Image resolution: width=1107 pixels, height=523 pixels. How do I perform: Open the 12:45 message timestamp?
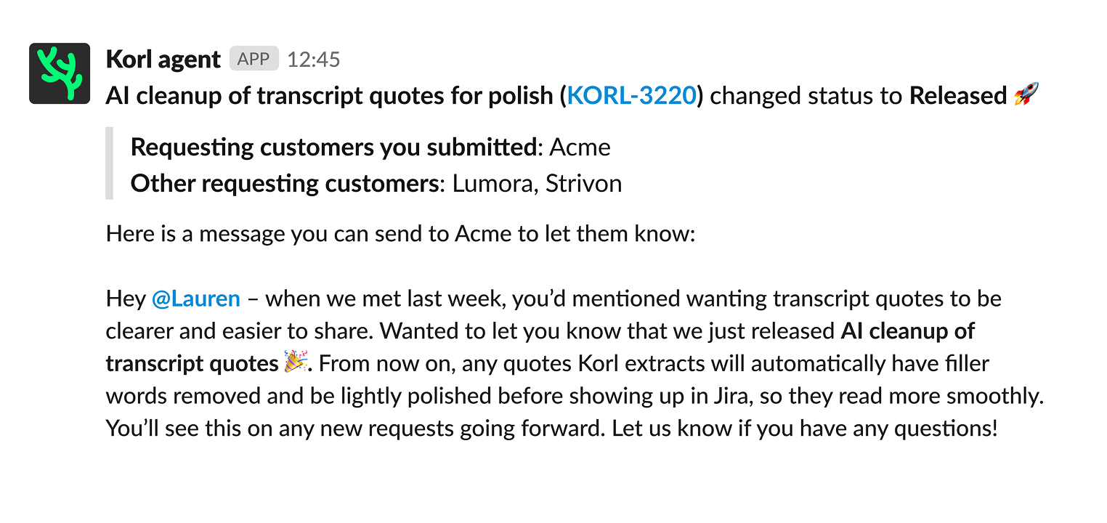click(313, 60)
